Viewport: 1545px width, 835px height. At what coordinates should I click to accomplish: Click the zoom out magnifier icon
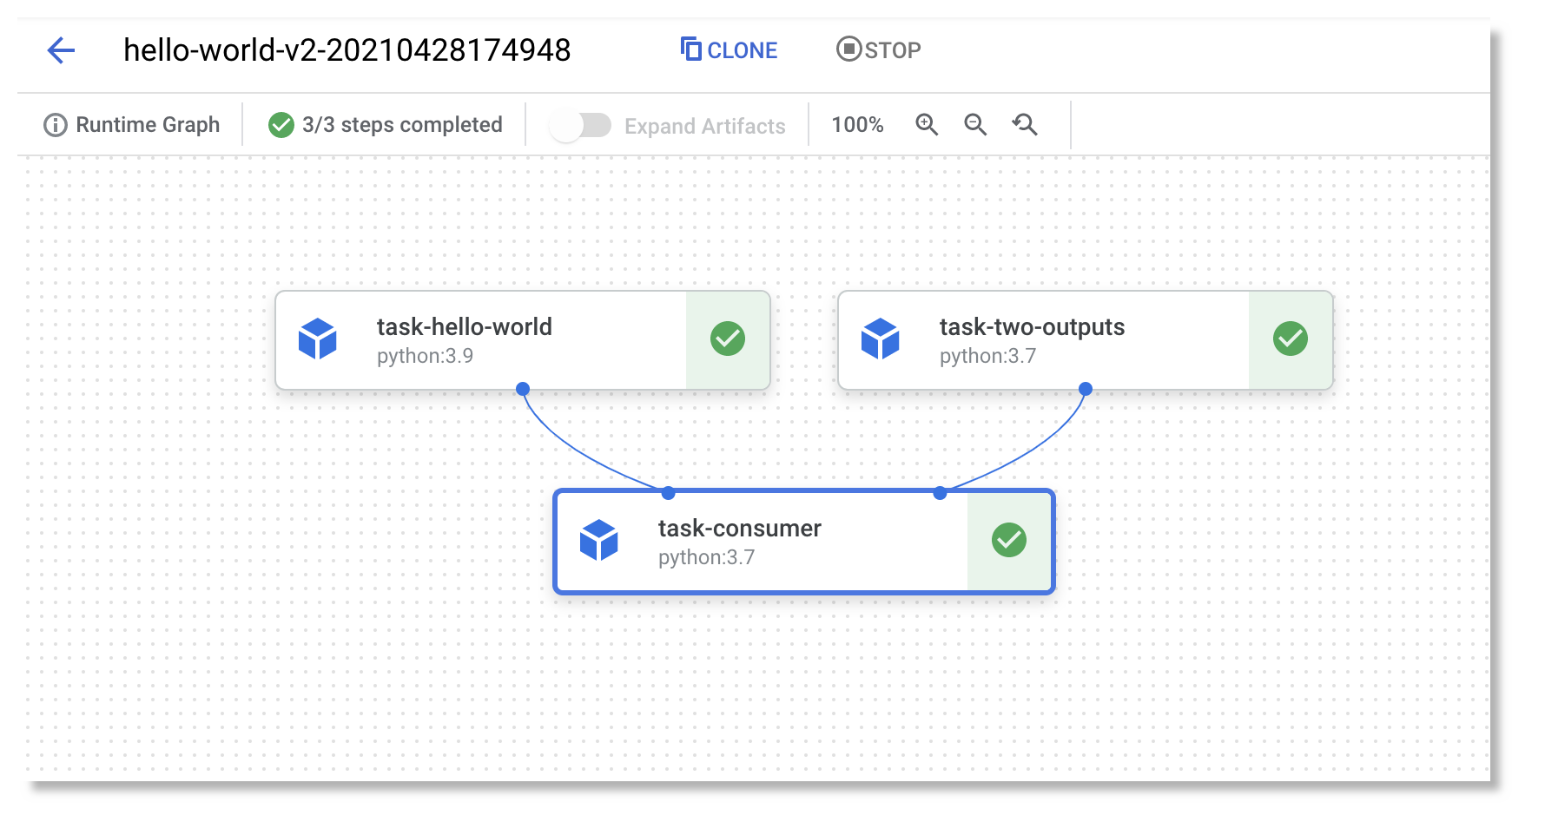(x=975, y=124)
